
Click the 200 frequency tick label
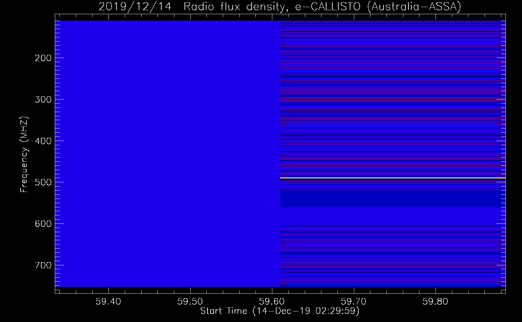43,58
